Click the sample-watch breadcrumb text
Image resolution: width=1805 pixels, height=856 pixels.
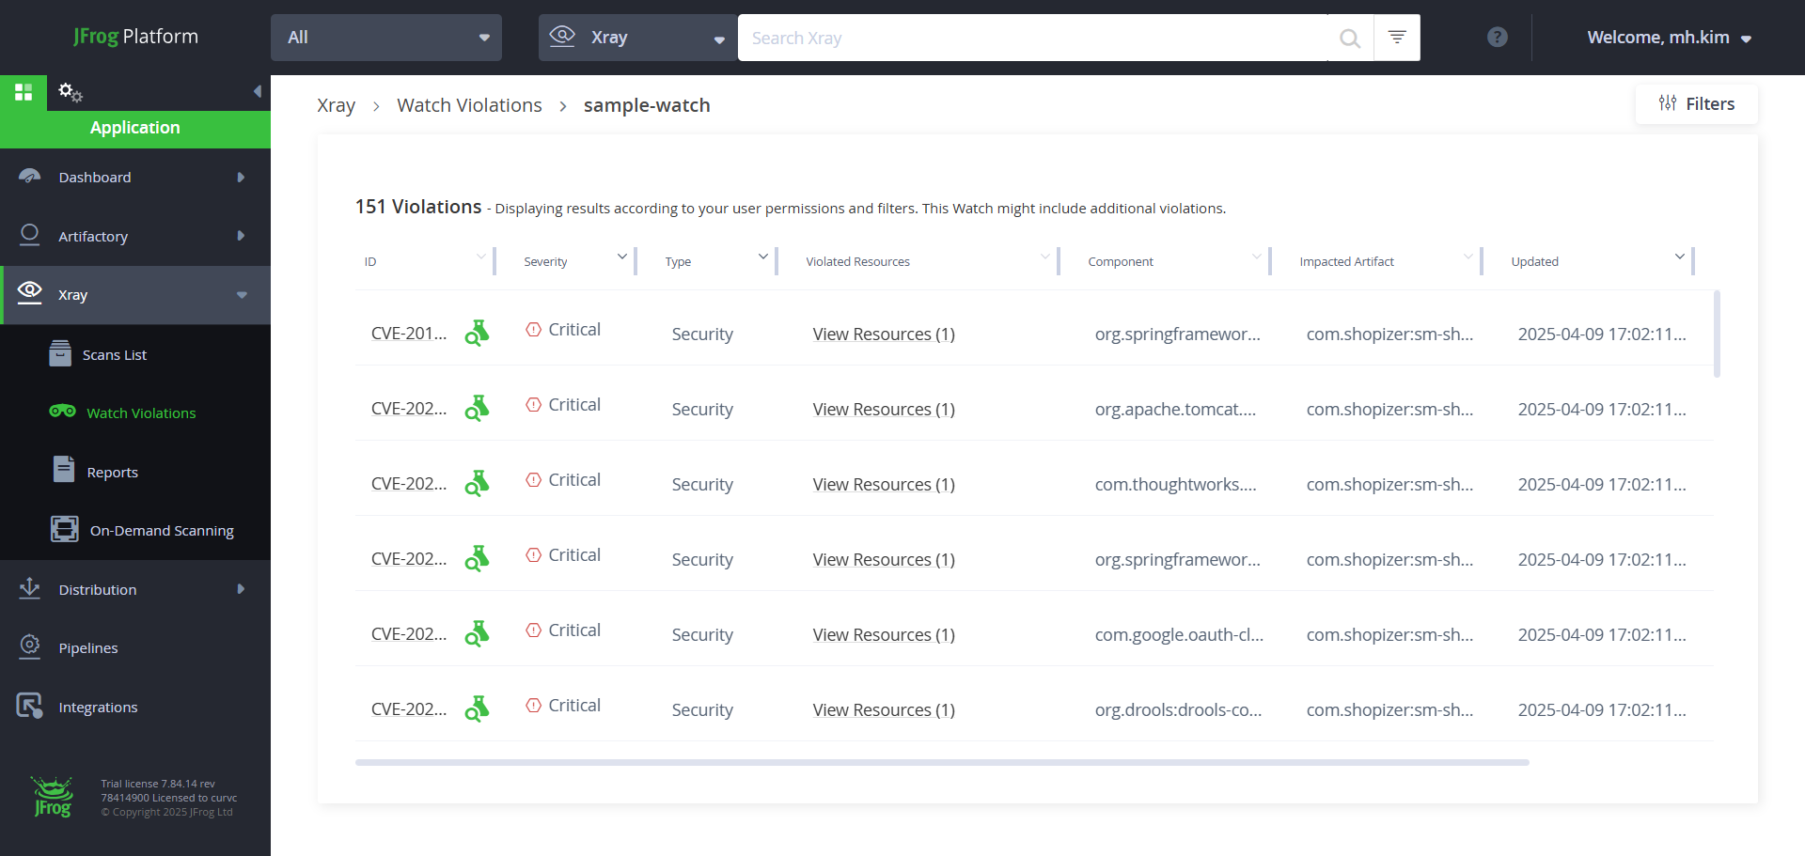[x=647, y=105]
